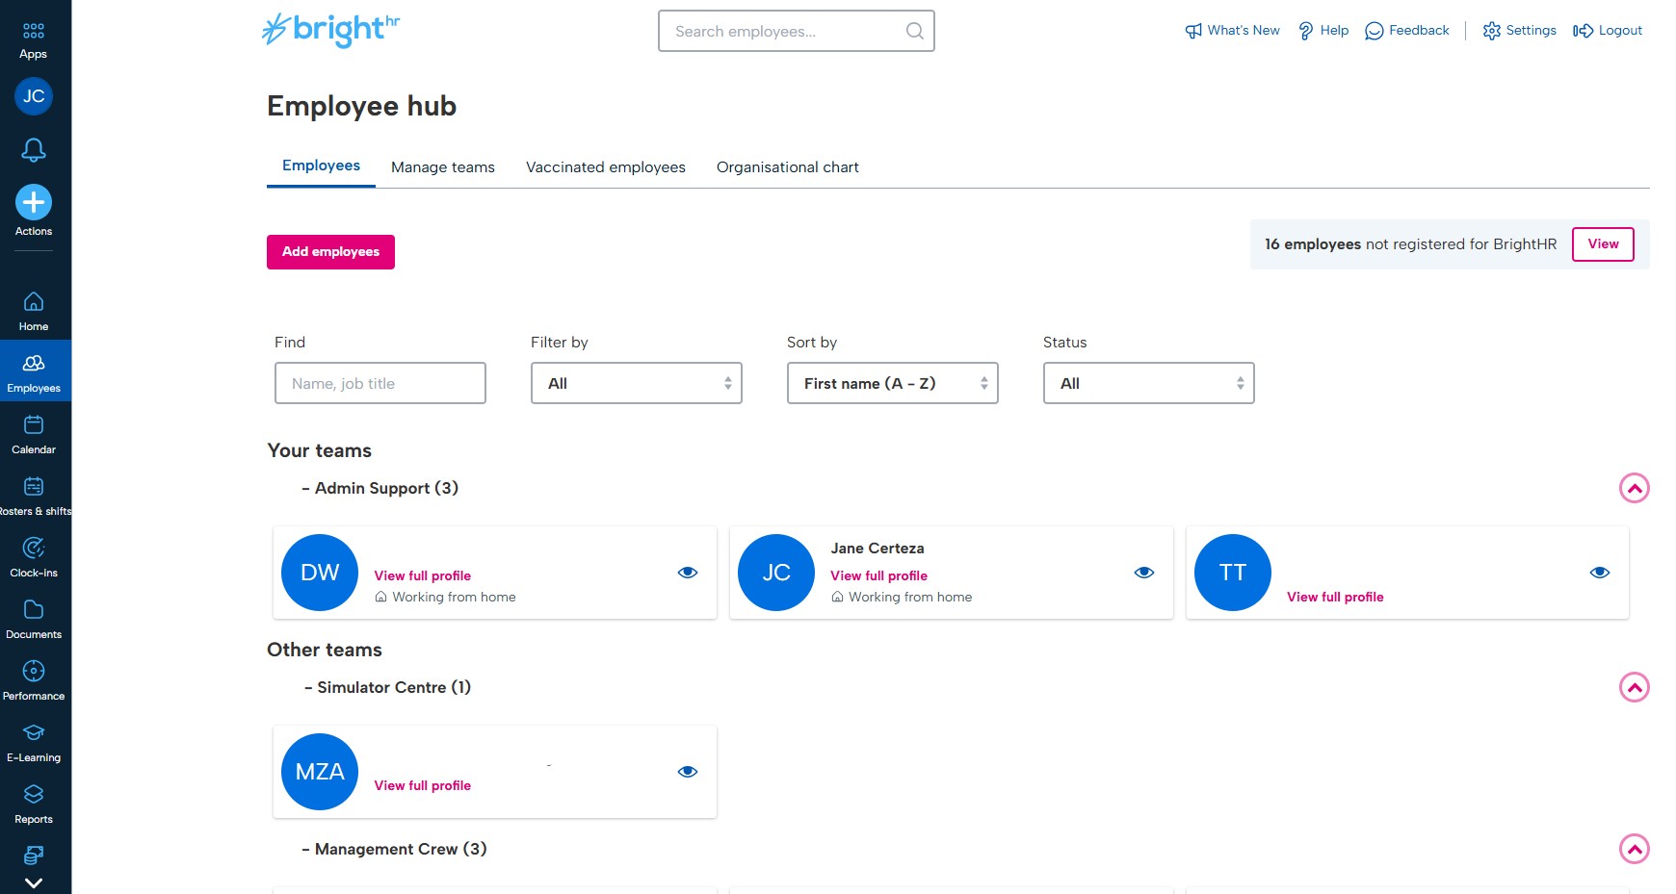
Task: Click the Admin Support (3) heading
Action: pos(386,488)
